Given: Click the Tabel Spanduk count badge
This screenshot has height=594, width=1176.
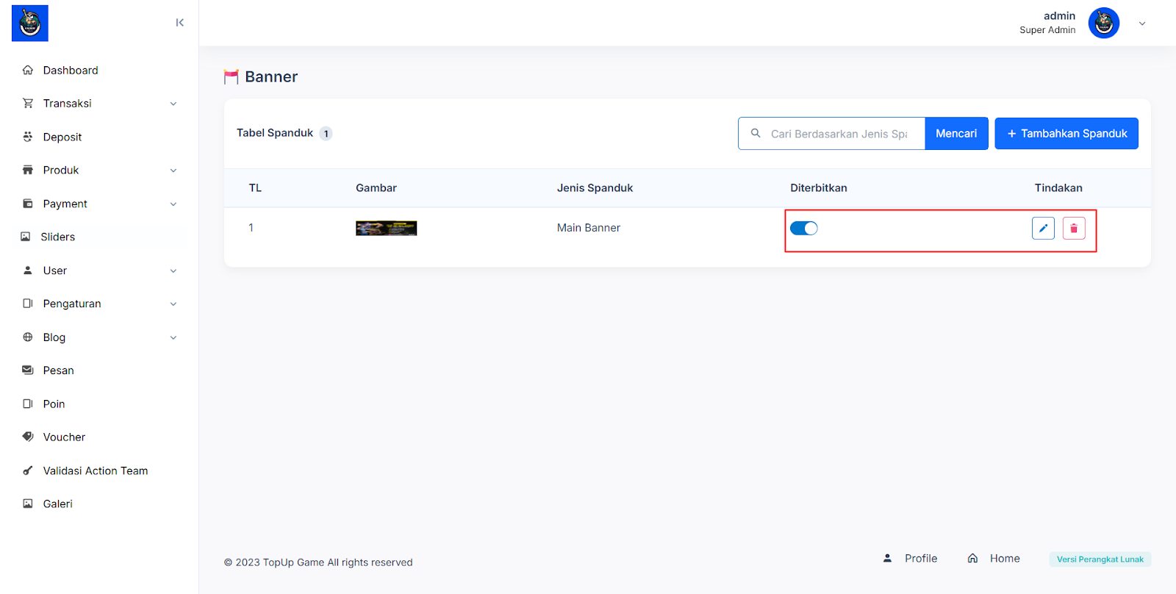Looking at the screenshot, I should [x=326, y=134].
